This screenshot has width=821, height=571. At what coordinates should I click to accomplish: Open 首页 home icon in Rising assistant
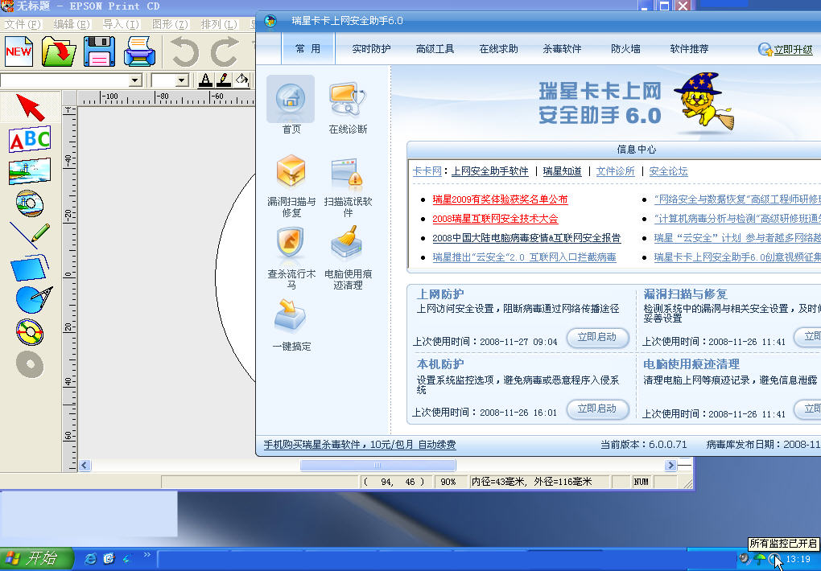[x=291, y=105]
